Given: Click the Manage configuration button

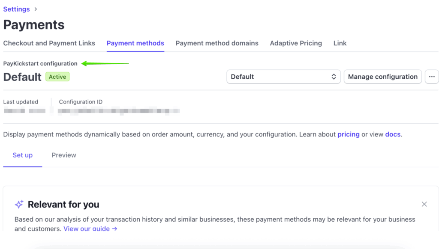Looking at the screenshot, I should (382, 77).
